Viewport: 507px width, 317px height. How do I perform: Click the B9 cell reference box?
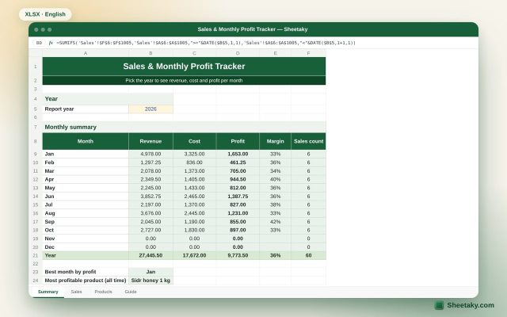click(x=39, y=43)
